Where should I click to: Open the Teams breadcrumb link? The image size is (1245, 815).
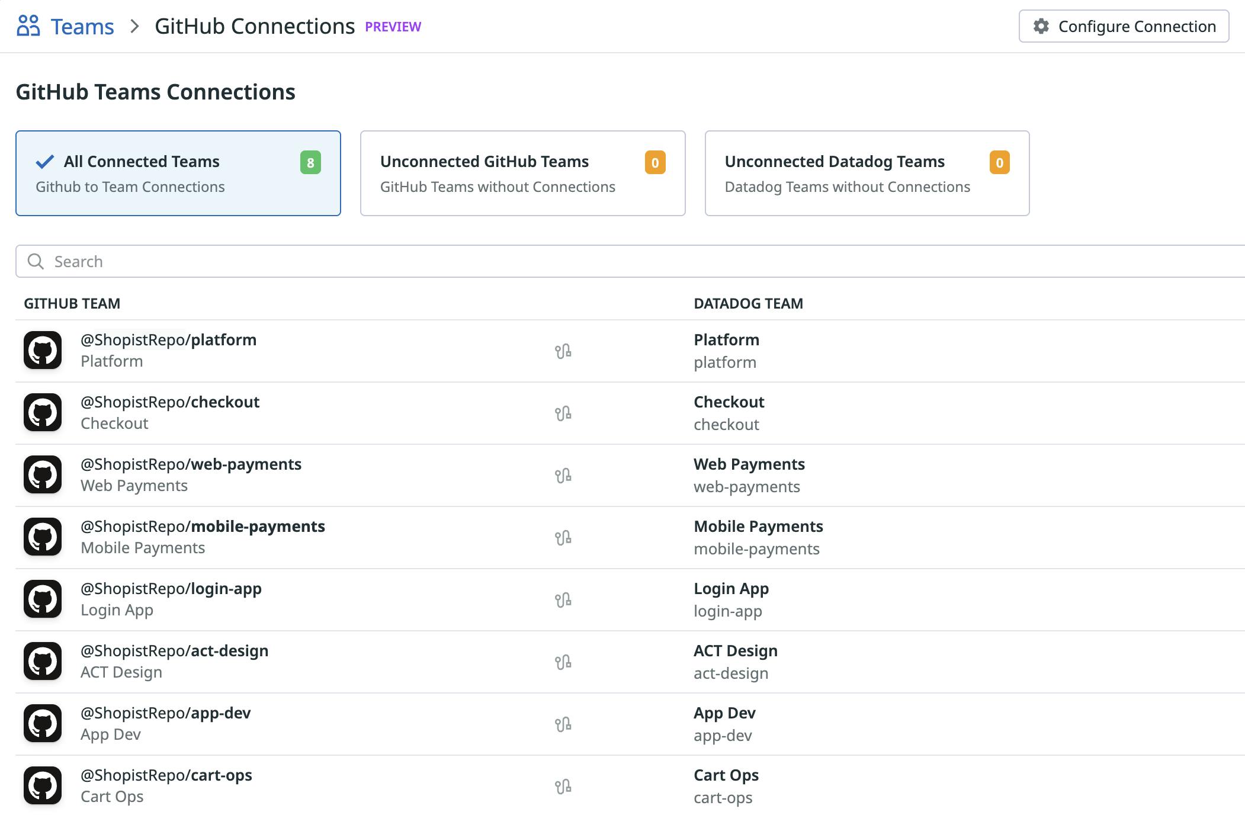tap(82, 25)
